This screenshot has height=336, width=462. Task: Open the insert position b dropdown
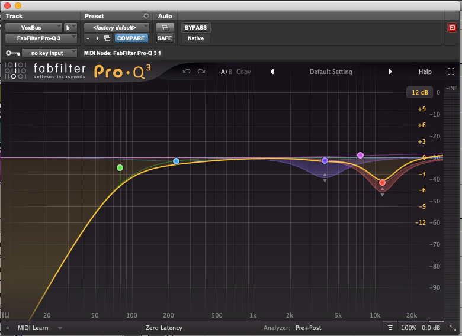pos(70,28)
